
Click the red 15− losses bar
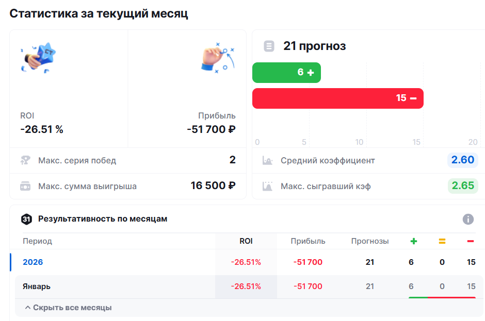(x=337, y=98)
